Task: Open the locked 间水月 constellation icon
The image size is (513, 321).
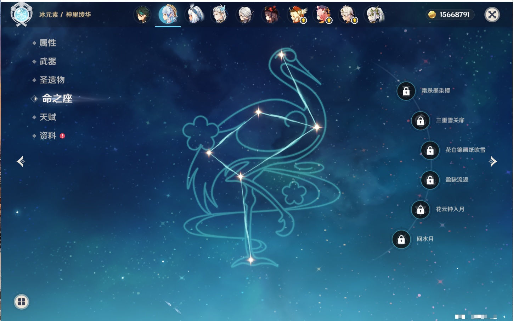Action: point(401,239)
